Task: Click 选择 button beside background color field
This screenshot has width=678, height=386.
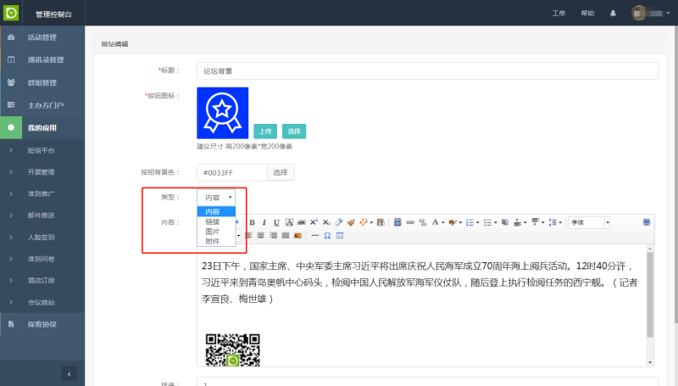Action: pos(281,172)
